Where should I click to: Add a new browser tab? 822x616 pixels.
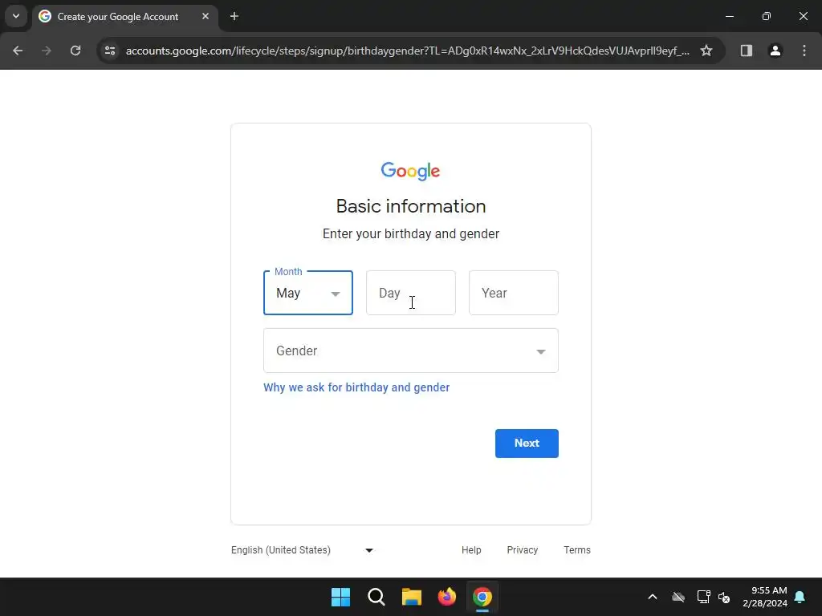coord(234,16)
